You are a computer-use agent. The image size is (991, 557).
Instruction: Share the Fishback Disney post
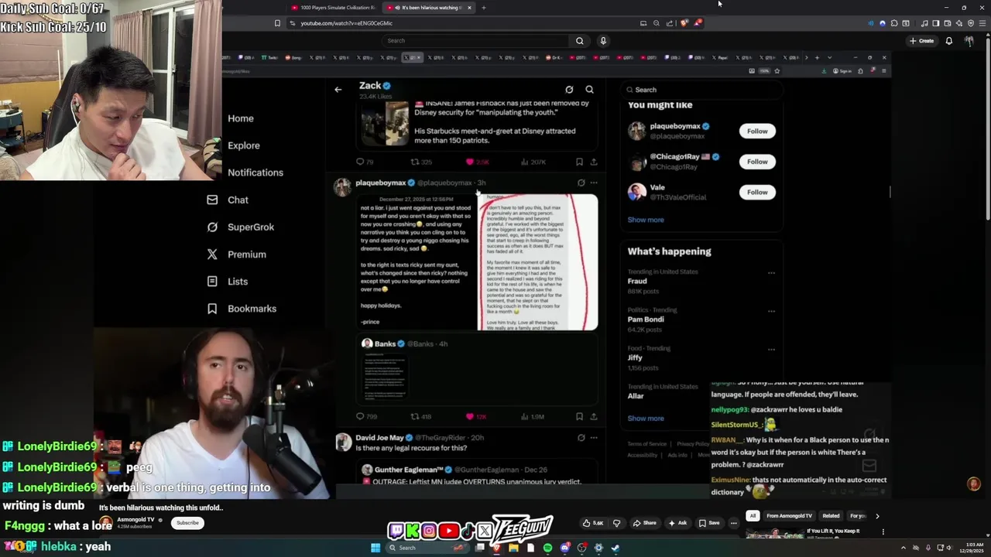click(x=594, y=162)
